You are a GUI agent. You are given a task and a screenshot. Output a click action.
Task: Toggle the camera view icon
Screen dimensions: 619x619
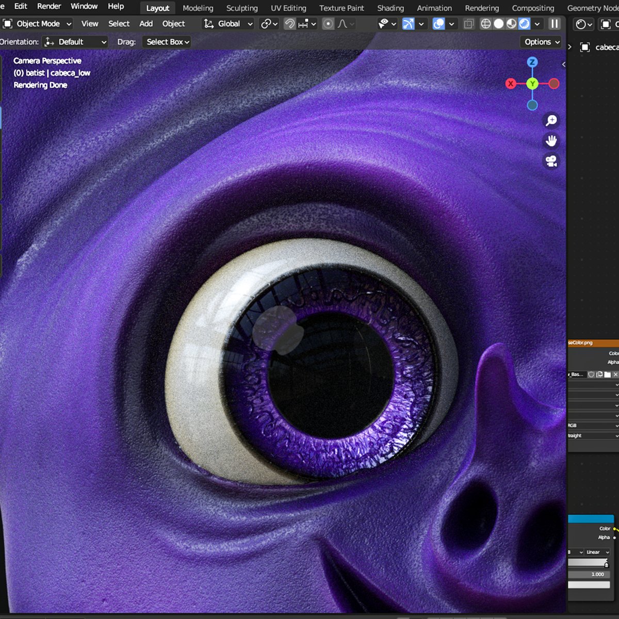coord(551,161)
